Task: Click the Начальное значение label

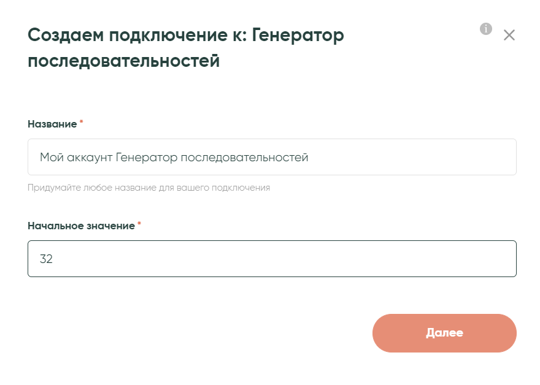Action: (81, 226)
